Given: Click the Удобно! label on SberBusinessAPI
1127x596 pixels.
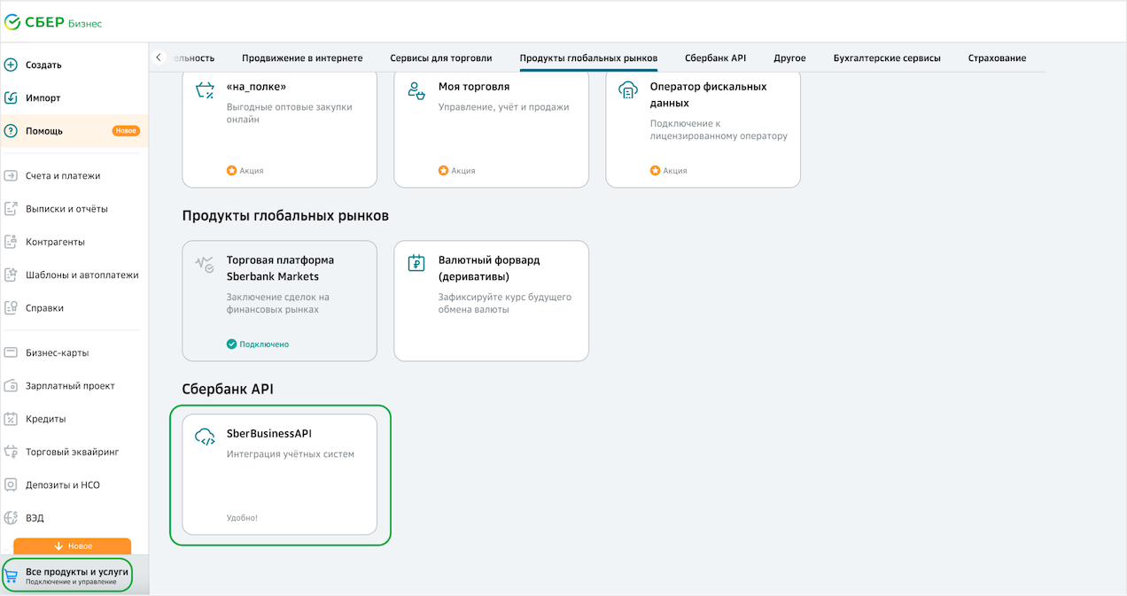Looking at the screenshot, I should click(242, 518).
